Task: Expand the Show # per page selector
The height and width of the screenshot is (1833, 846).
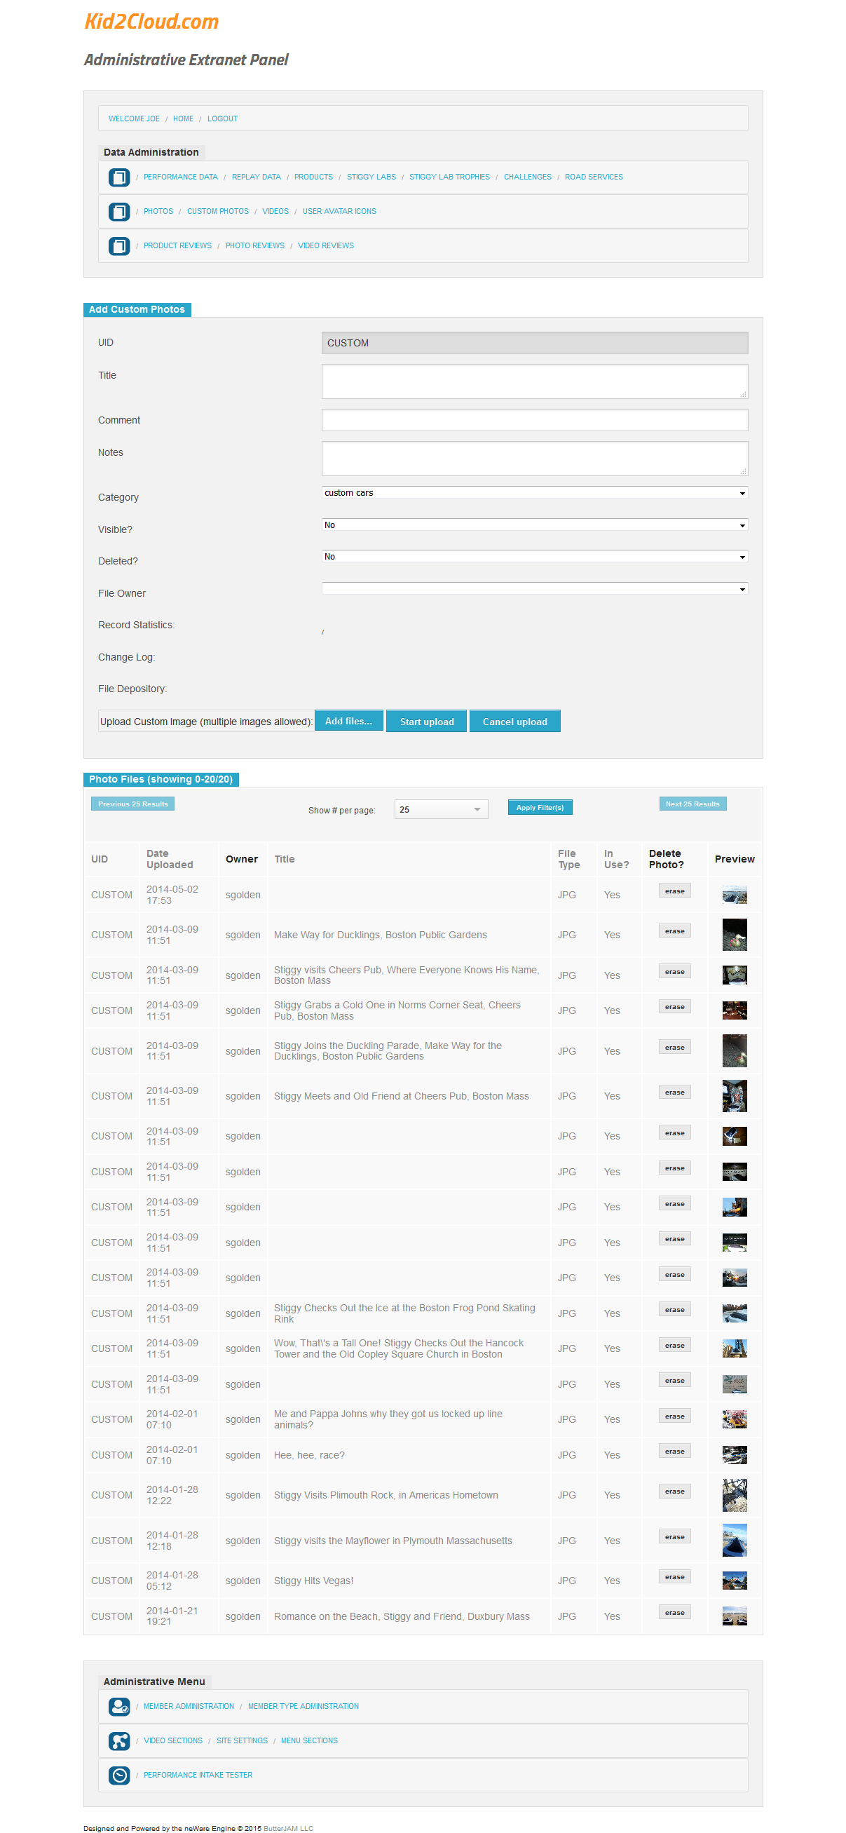Action: [440, 809]
